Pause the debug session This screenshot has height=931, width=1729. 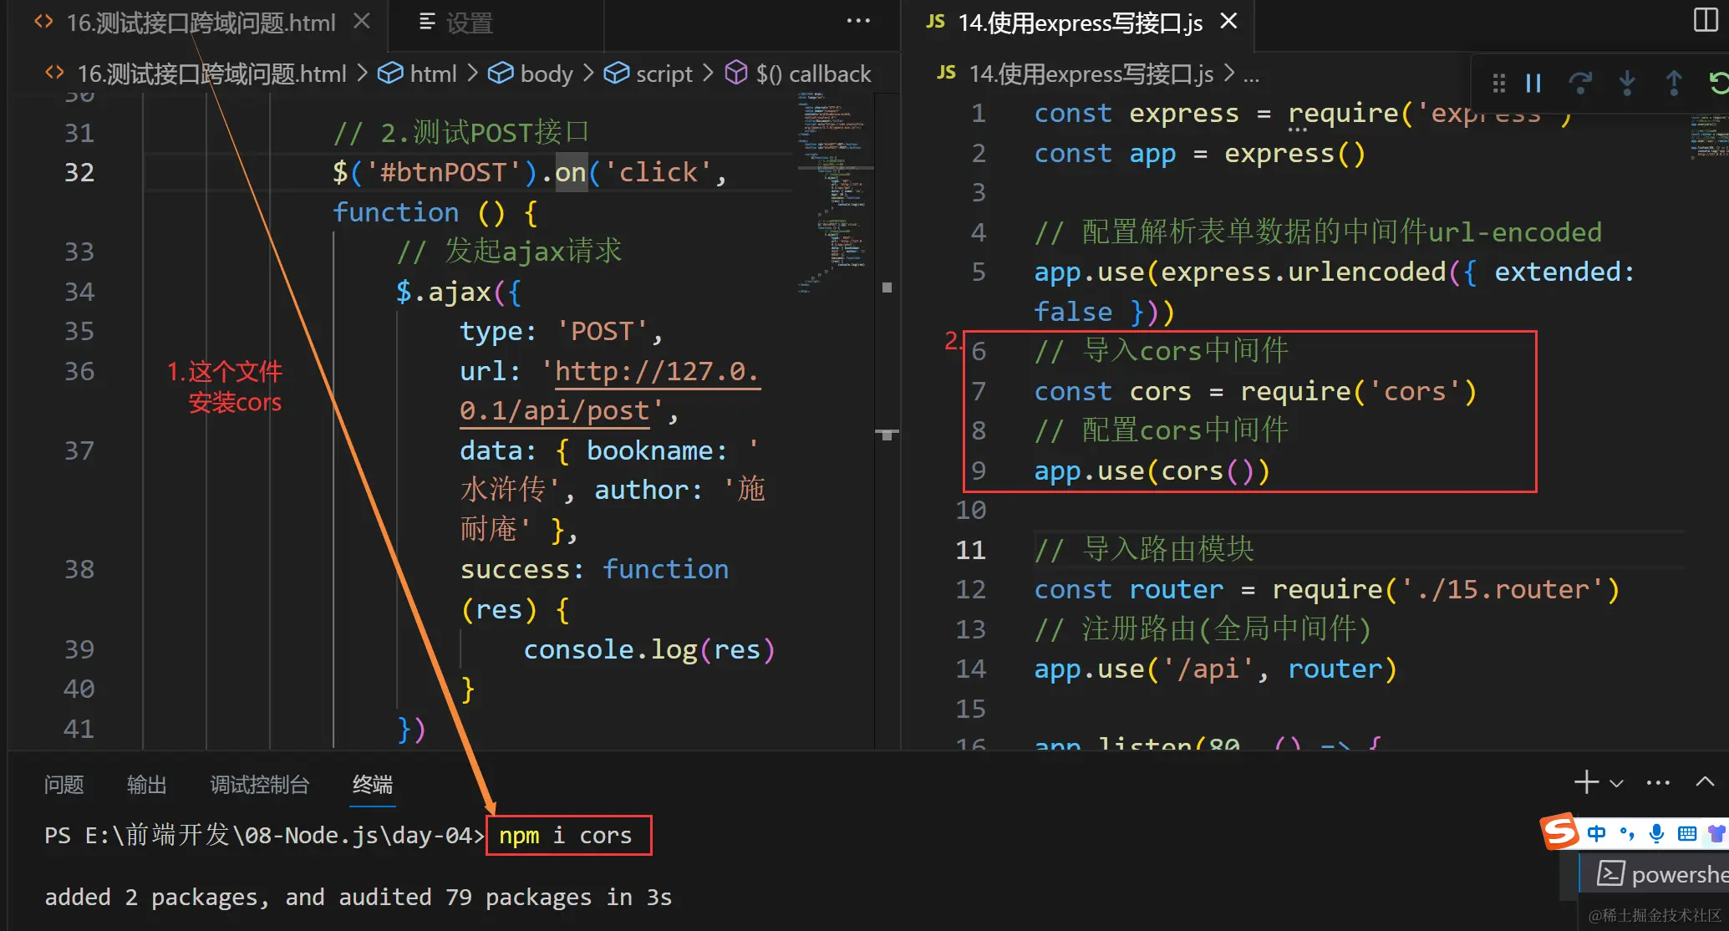1533,83
